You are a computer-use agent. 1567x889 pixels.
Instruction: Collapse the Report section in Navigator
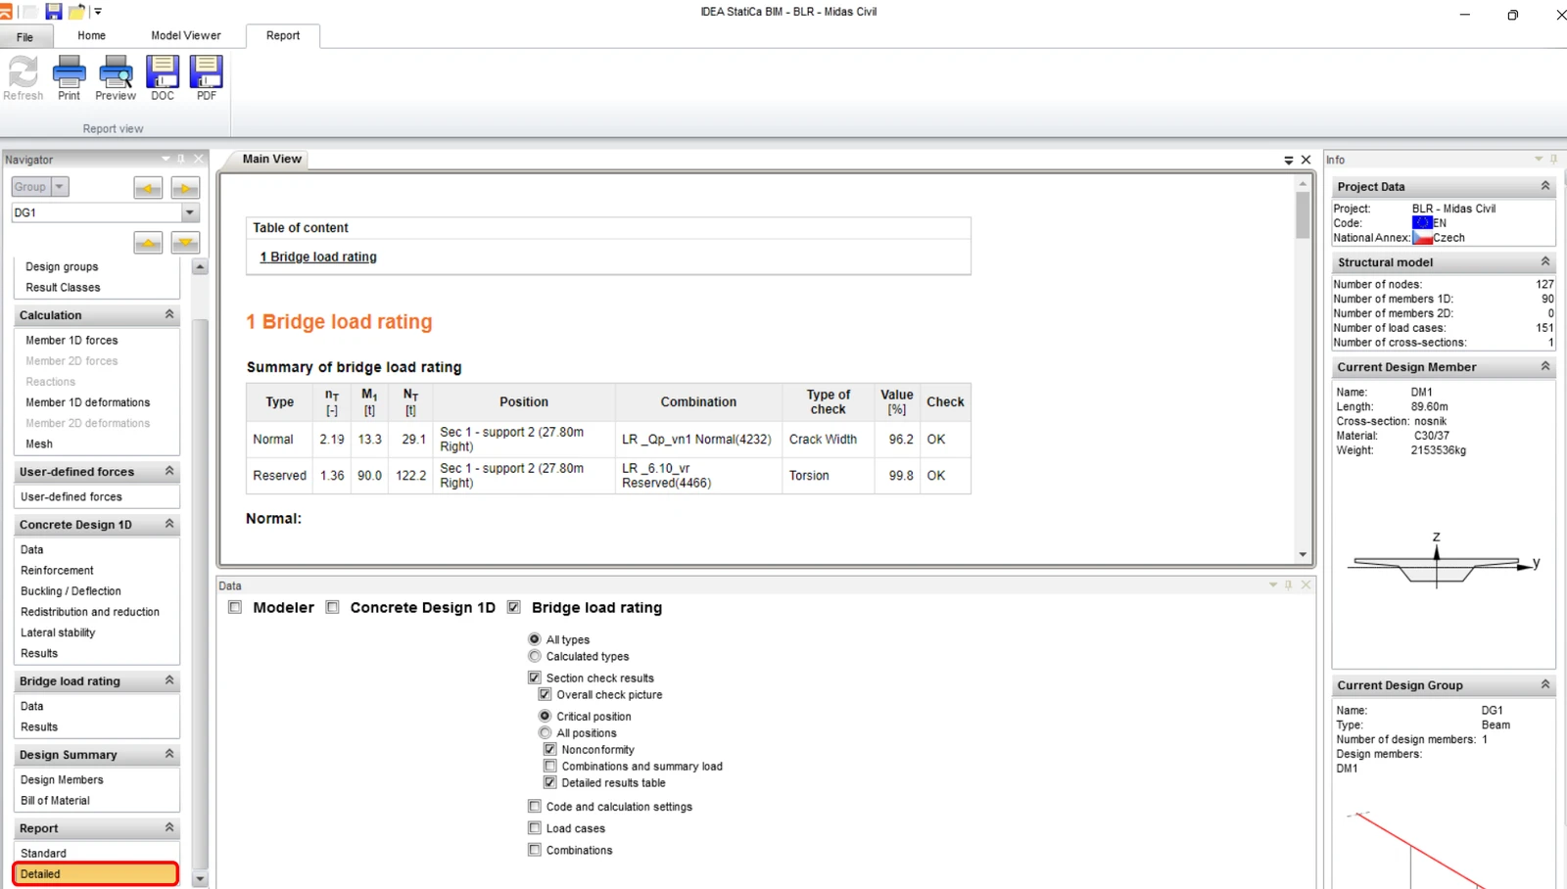point(169,827)
